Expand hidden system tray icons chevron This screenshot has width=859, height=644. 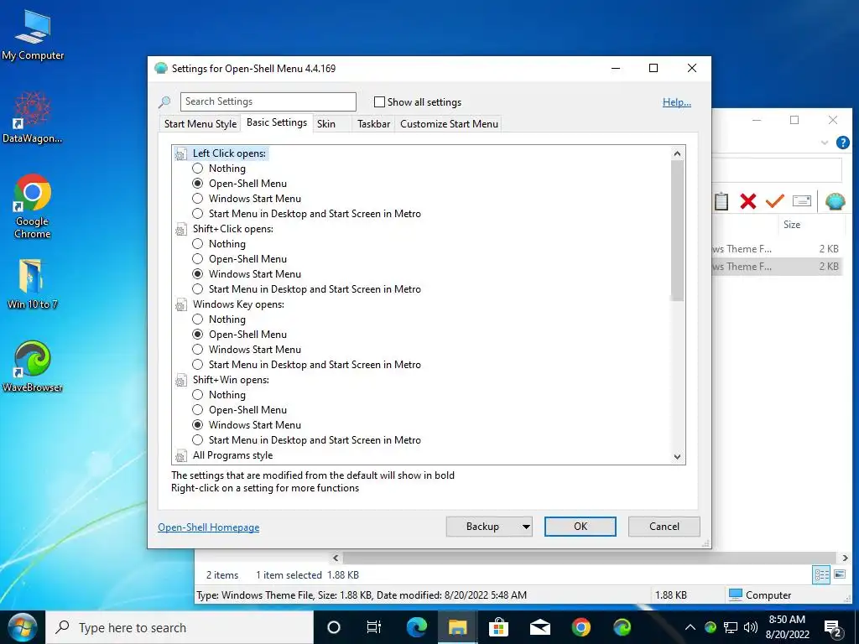(690, 627)
